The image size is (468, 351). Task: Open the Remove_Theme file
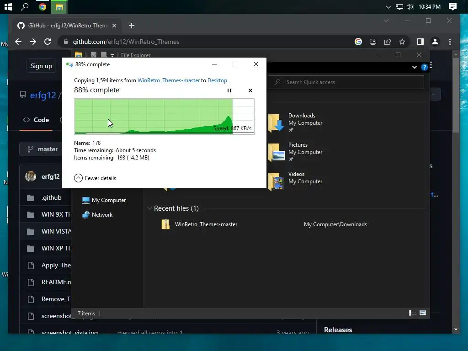coord(56,299)
